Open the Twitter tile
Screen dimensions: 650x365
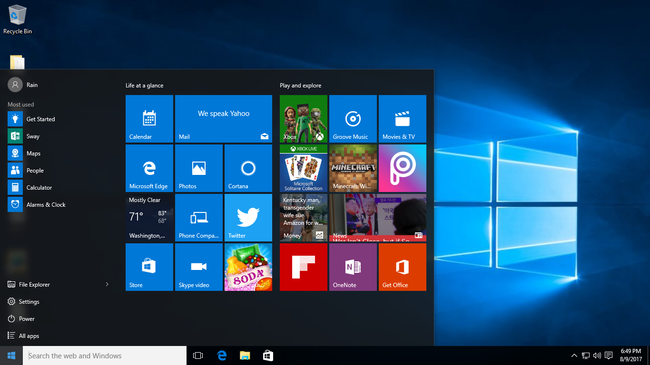[x=248, y=218]
